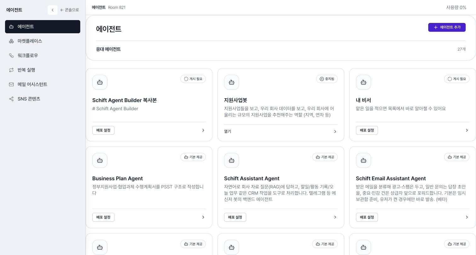Click the 반복 실행 repeat icon
476x255 pixels.
(x=11, y=70)
